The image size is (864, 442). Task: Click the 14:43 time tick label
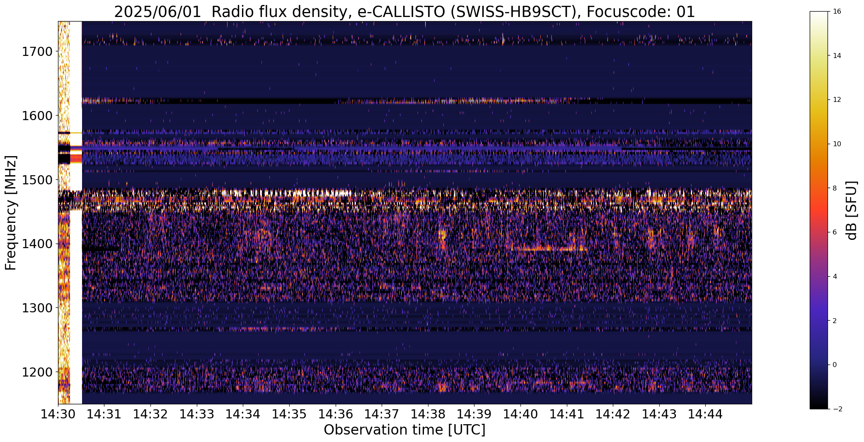(659, 414)
